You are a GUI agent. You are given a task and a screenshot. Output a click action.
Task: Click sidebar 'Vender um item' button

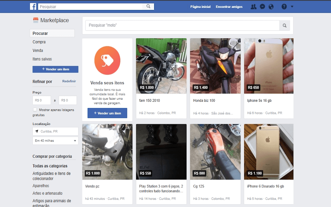55,69
